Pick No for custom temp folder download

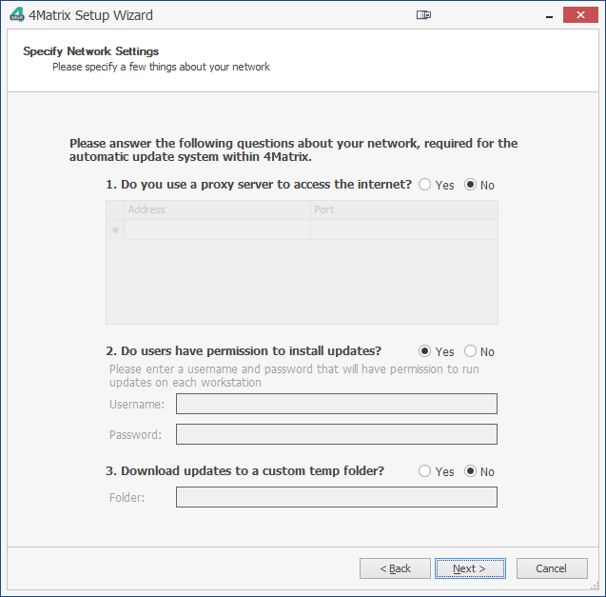pos(470,471)
